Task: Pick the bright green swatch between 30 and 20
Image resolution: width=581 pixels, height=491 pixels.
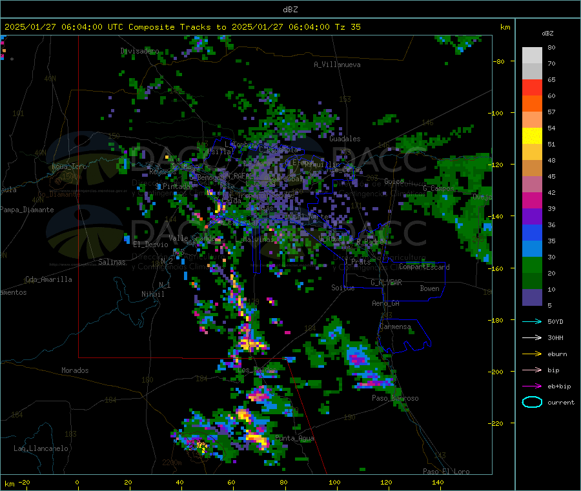Action: [532, 265]
